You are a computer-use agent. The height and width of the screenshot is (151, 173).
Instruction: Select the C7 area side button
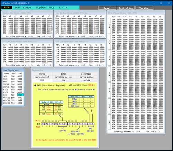click(109, 122)
